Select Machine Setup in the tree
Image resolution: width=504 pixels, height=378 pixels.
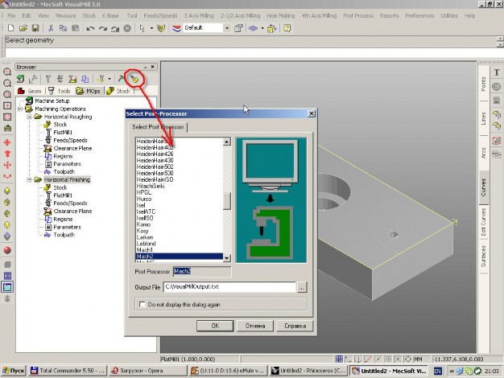click(x=52, y=101)
